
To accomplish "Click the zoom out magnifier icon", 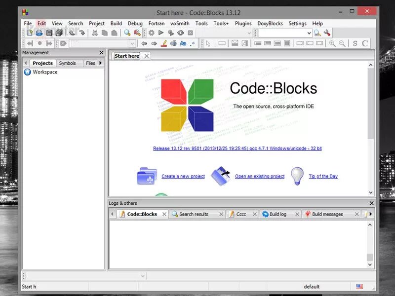I will tap(342, 43).
